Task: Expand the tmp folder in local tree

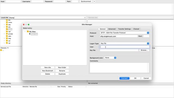Action: [4, 38]
